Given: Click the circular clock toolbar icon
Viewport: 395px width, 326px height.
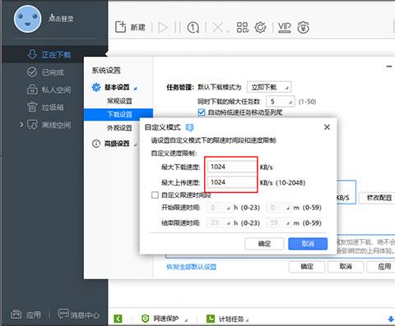Looking at the screenshot, I should click(x=193, y=27).
